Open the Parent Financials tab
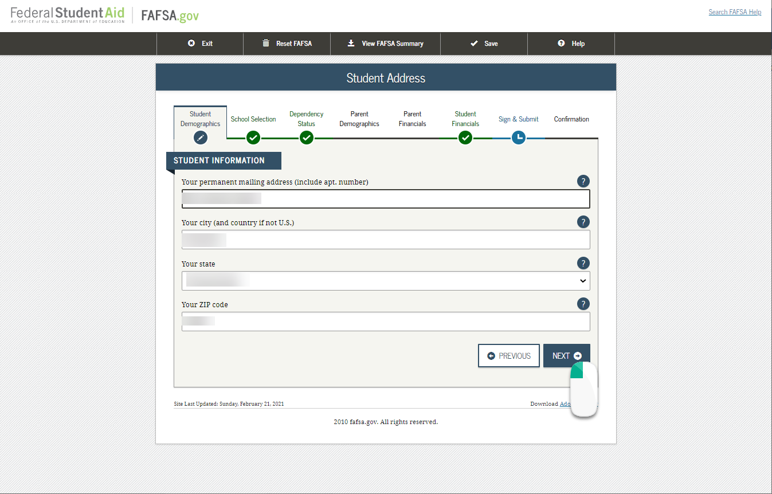This screenshot has width=772, height=494. pos(412,119)
